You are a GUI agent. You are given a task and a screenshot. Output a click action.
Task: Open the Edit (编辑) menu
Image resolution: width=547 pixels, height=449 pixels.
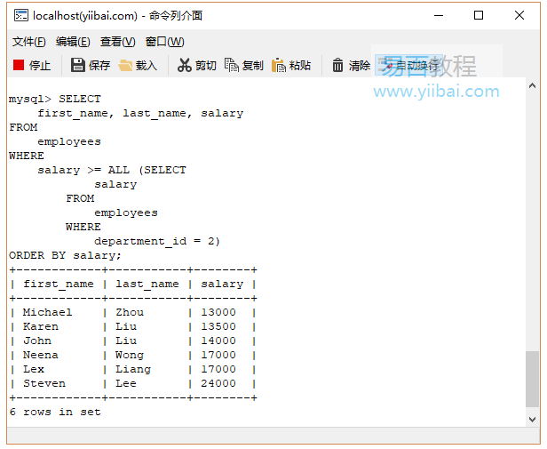73,42
